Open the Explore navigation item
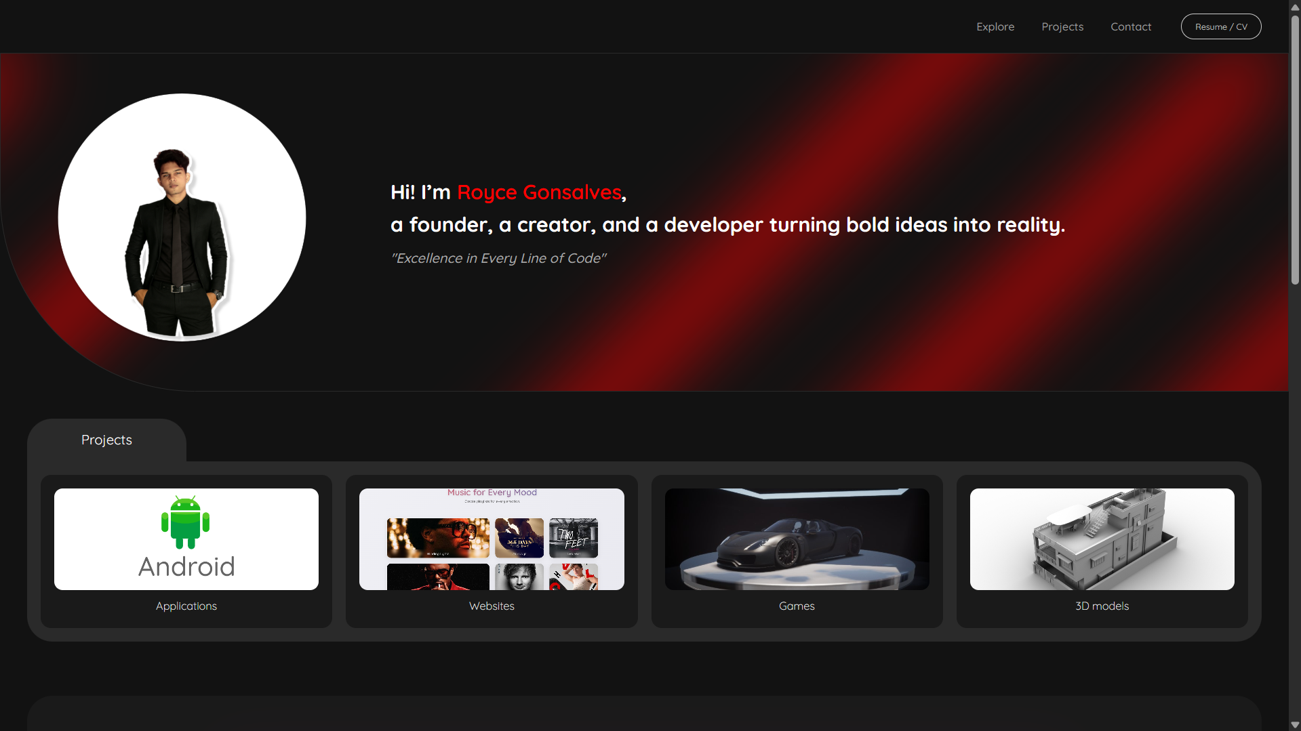Image resolution: width=1301 pixels, height=731 pixels. coord(995,26)
